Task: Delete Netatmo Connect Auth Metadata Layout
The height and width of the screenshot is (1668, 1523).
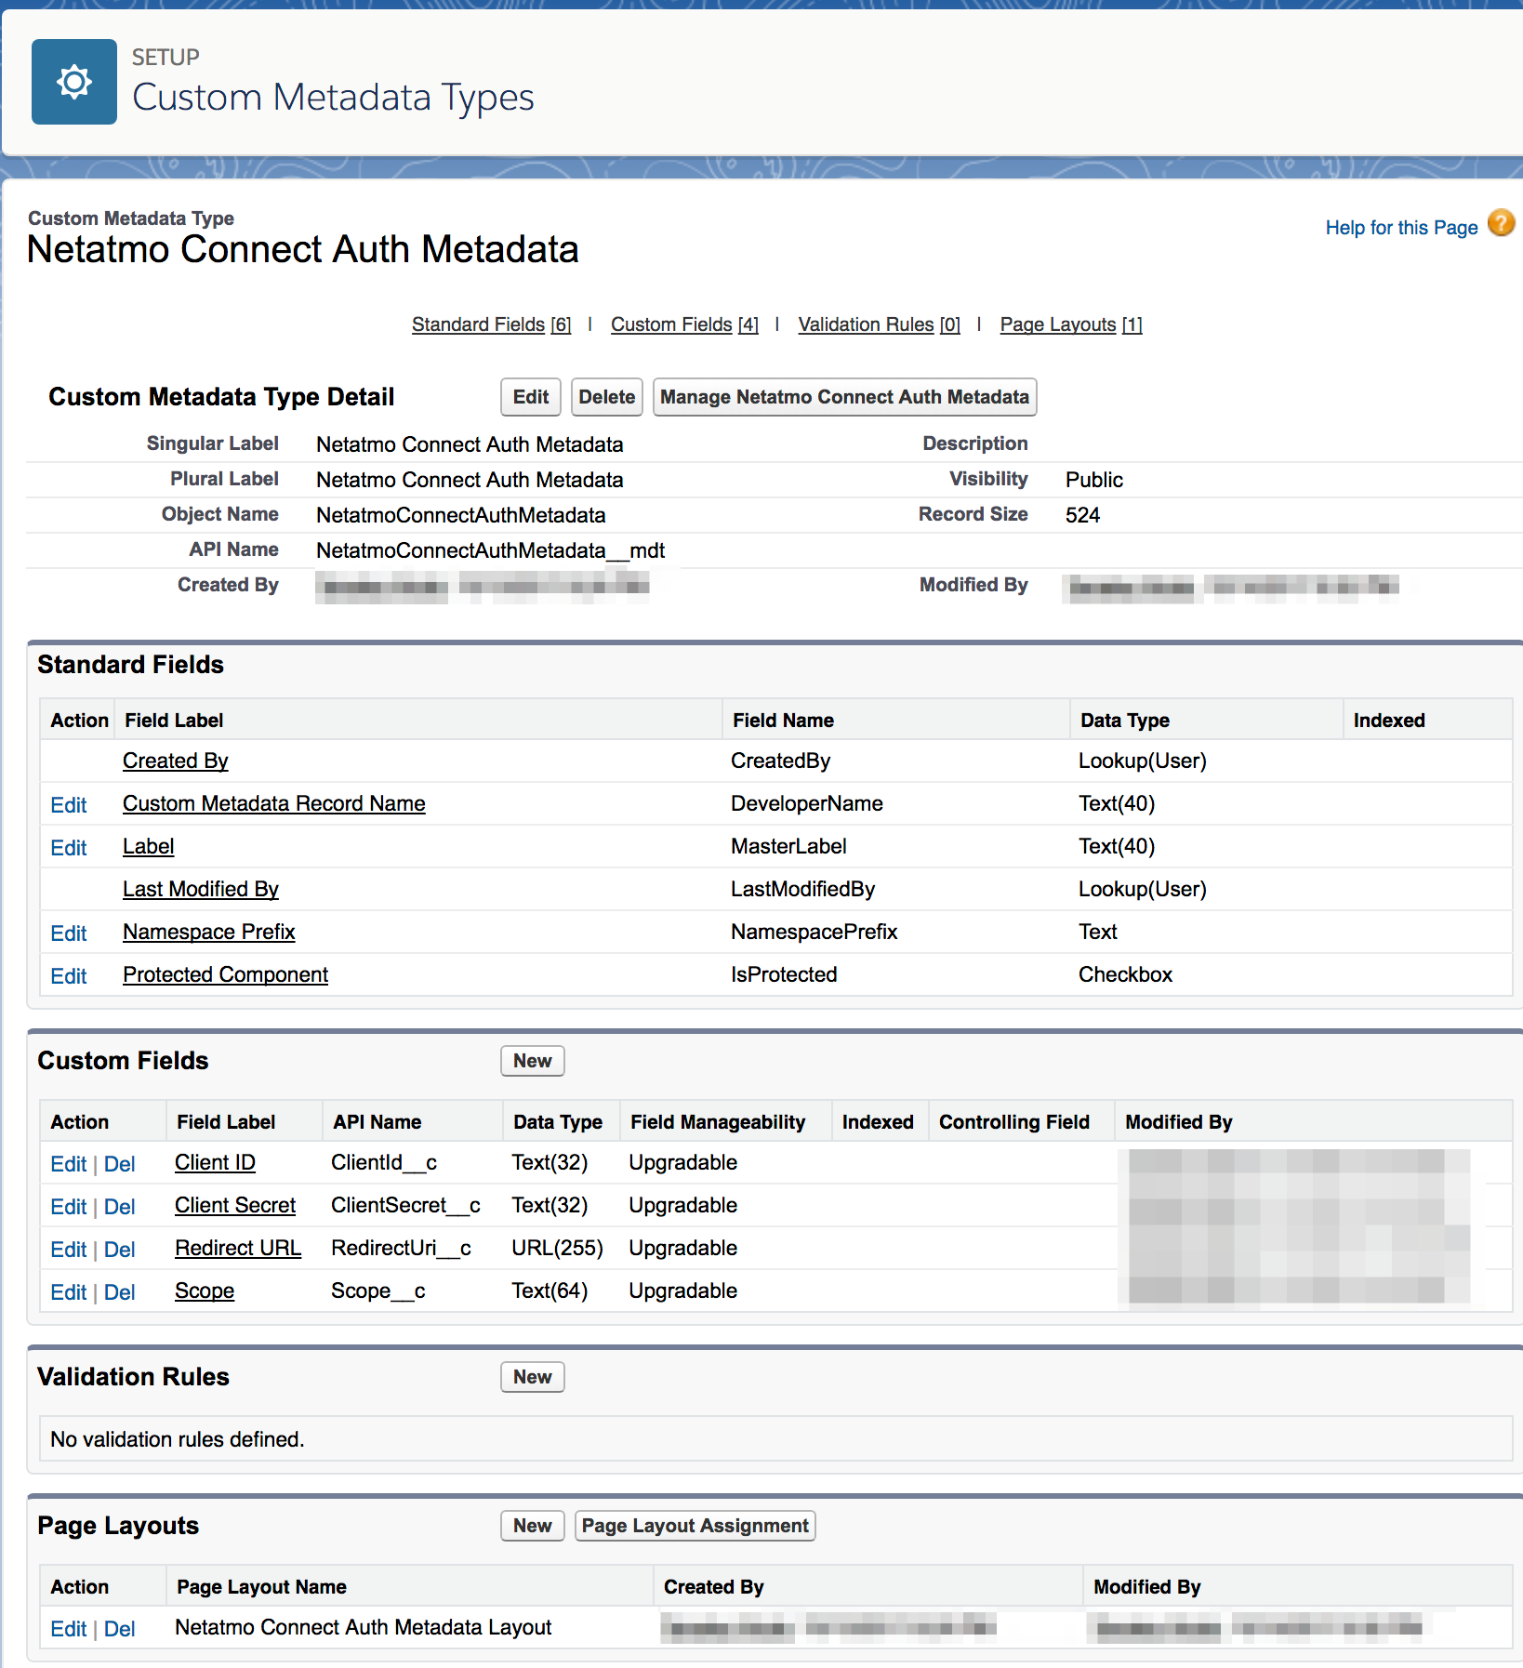Action: point(120,1629)
